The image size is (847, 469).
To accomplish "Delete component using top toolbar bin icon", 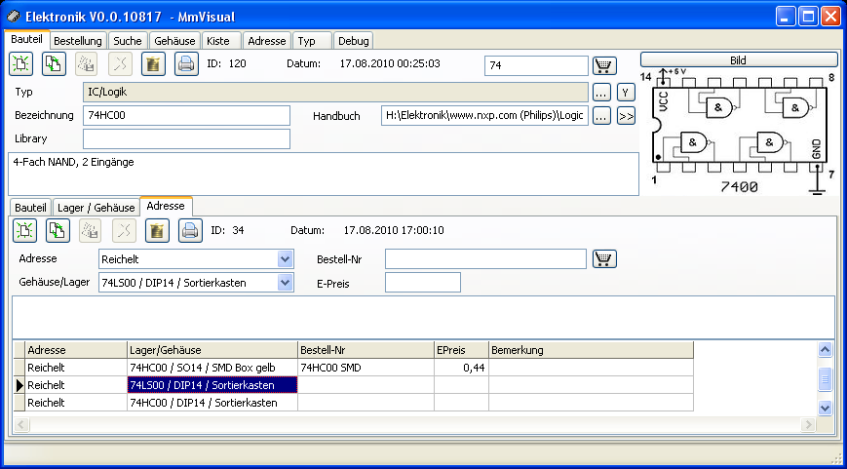I will [153, 63].
